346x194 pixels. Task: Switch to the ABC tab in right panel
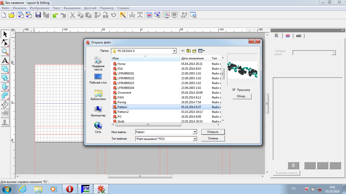(299, 36)
